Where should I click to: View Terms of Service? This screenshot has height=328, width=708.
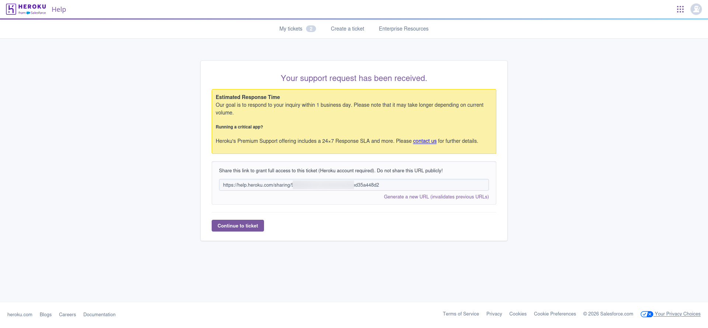point(461,314)
